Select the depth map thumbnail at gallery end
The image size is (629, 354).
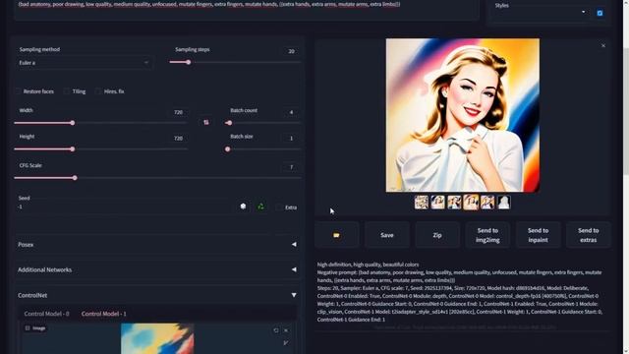(x=504, y=202)
